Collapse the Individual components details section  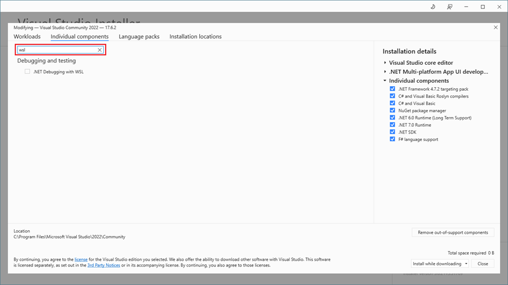click(x=385, y=81)
